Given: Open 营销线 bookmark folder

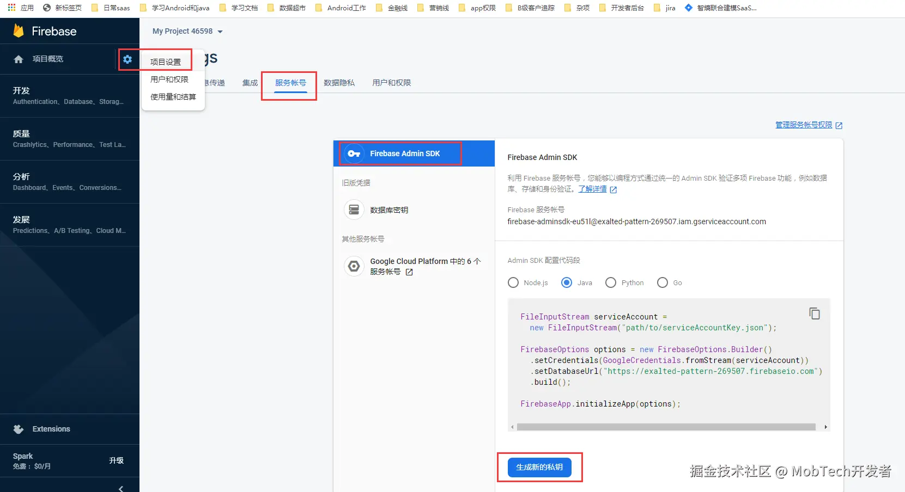Looking at the screenshot, I should coord(433,8).
